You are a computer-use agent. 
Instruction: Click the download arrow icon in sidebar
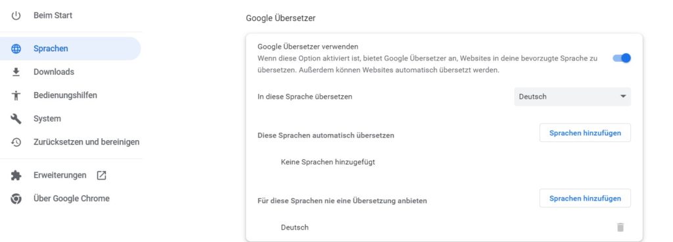click(16, 72)
